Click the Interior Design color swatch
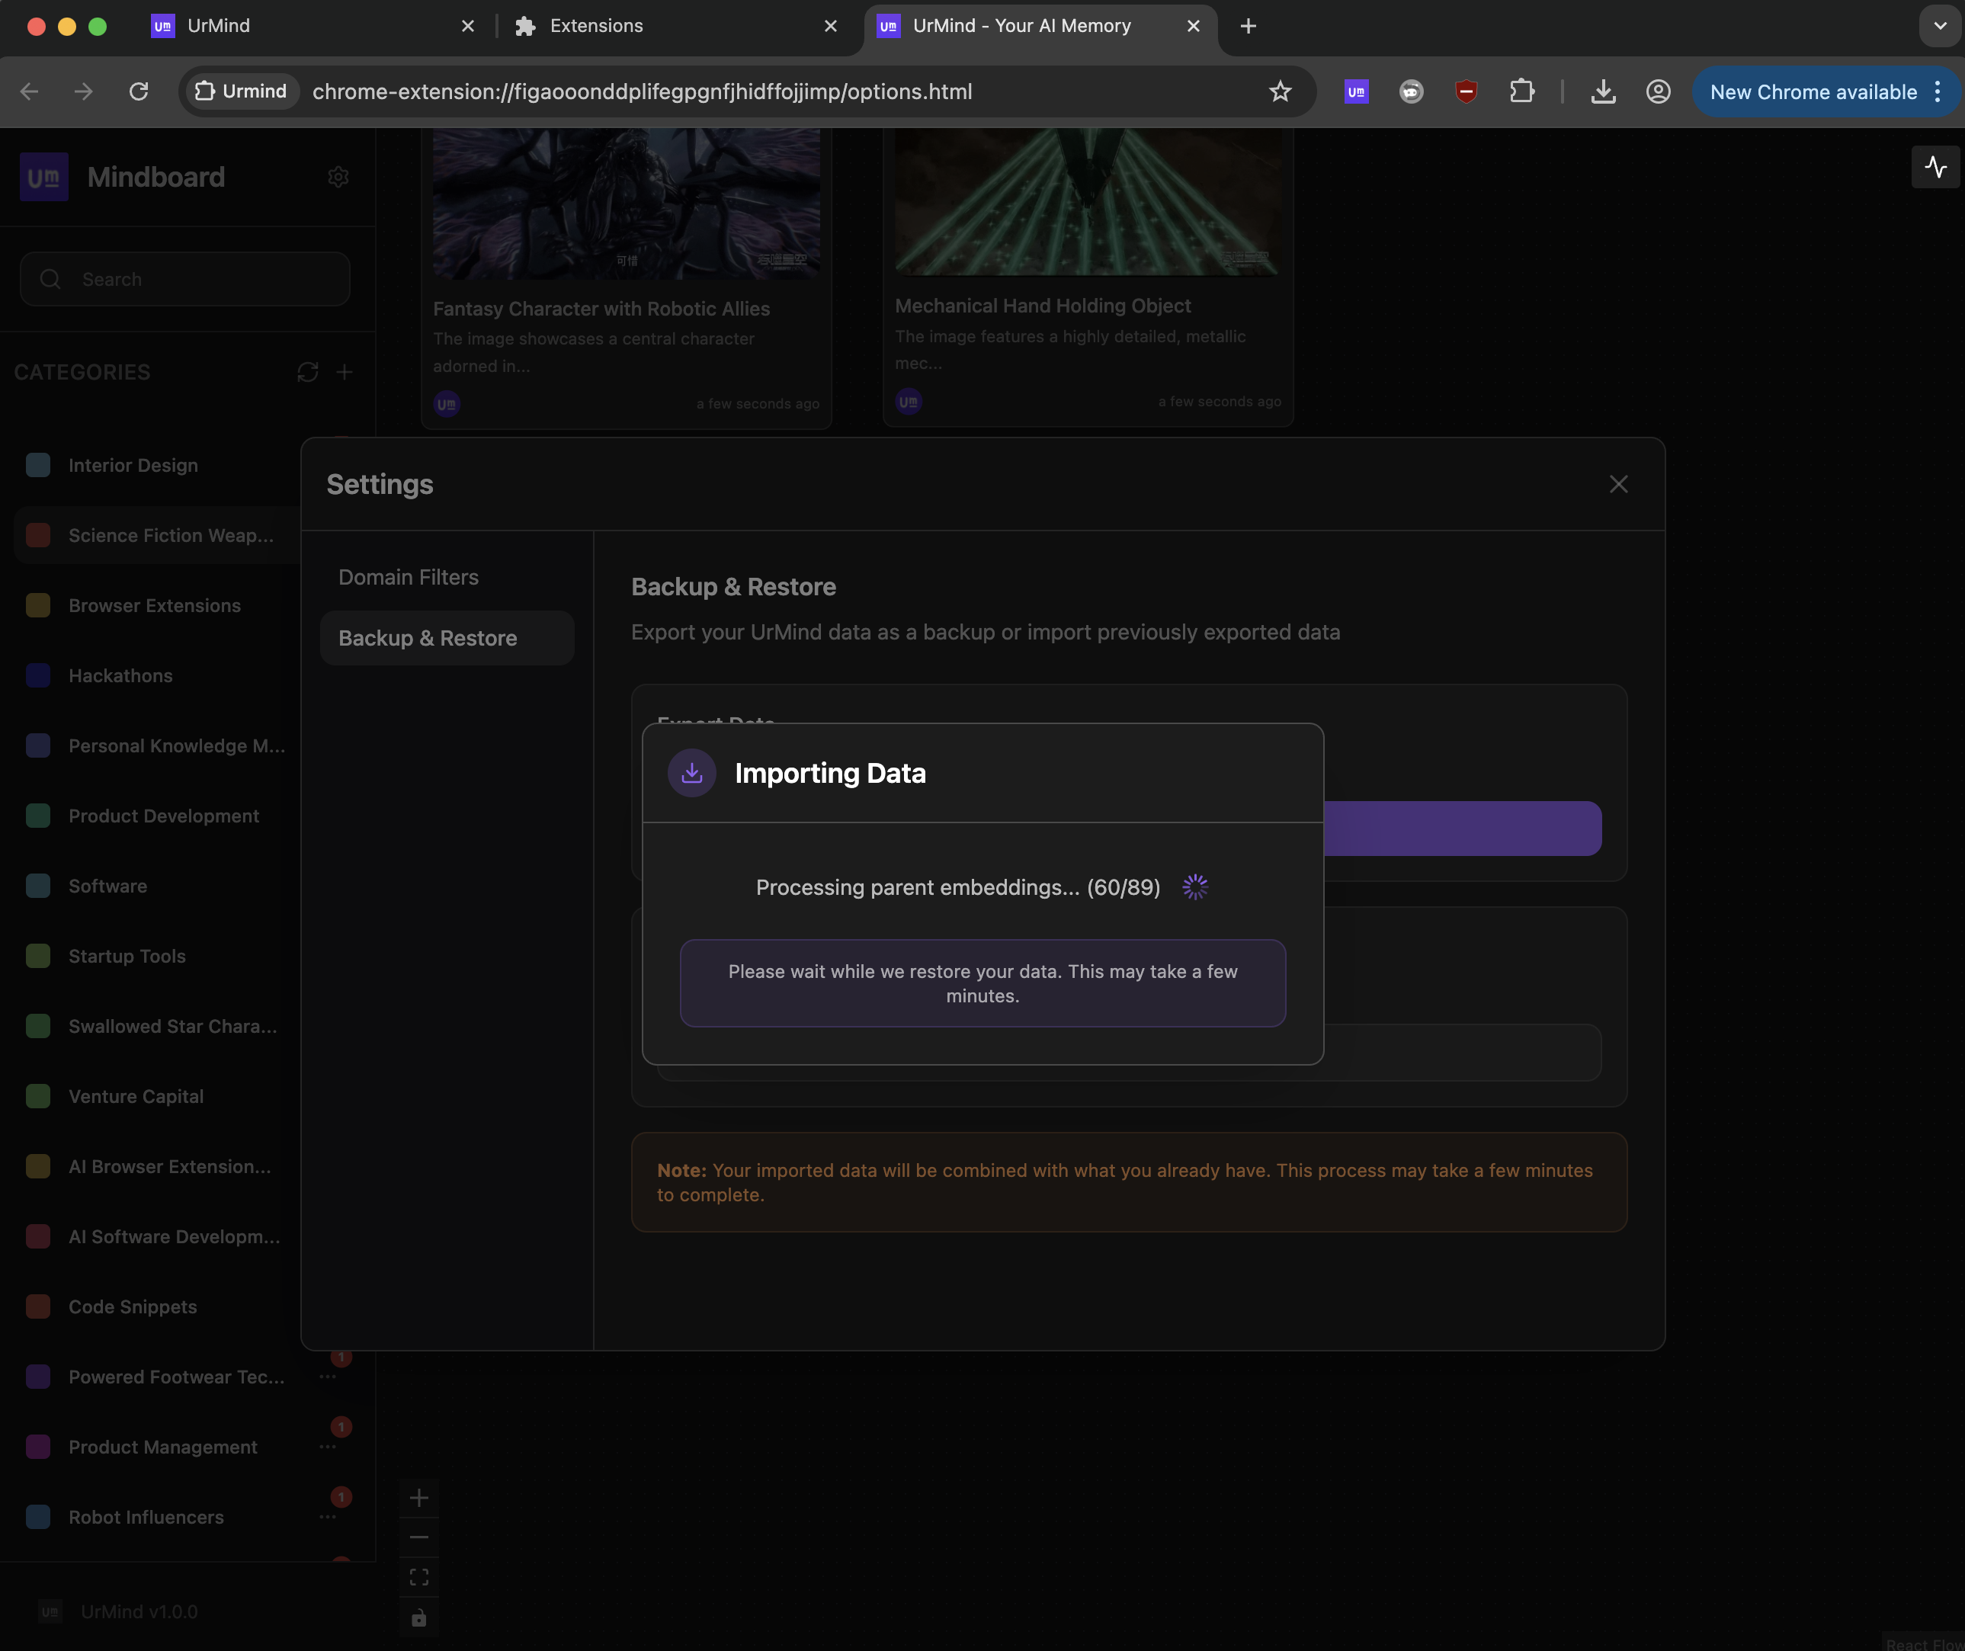Viewport: 1965px width, 1651px height. coord(38,465)
